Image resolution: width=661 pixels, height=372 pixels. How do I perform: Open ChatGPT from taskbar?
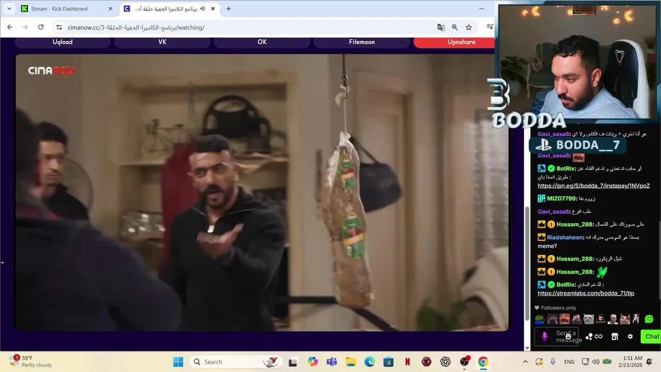445,362
